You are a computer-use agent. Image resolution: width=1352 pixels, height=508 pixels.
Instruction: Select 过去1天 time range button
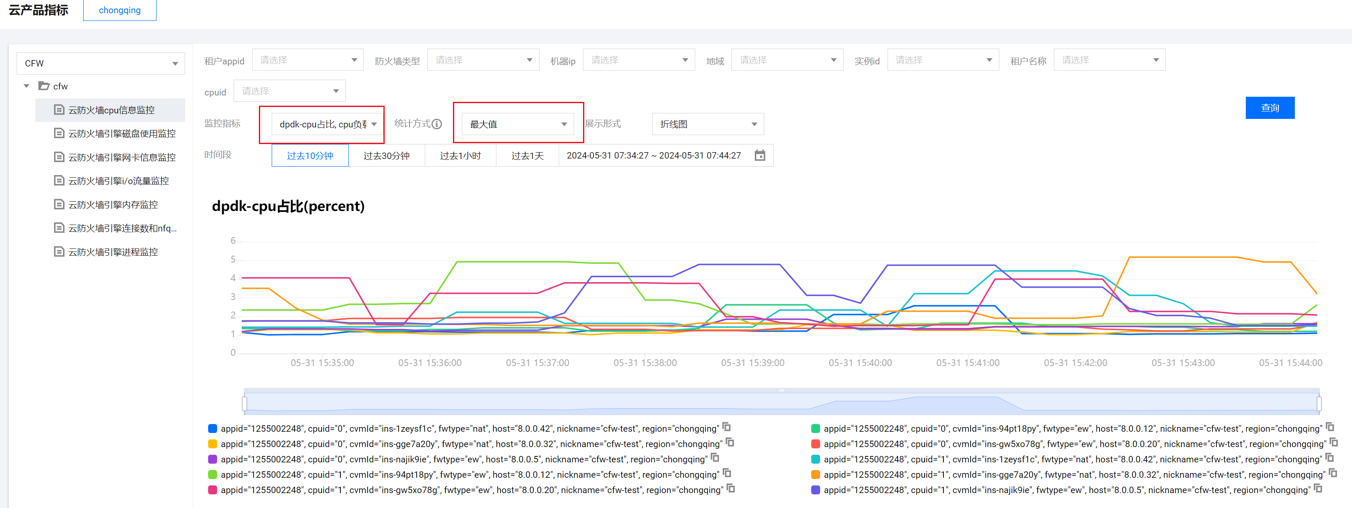527,156
